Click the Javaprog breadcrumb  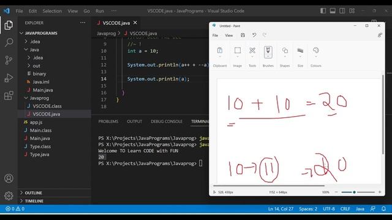(x=106, y=34)
